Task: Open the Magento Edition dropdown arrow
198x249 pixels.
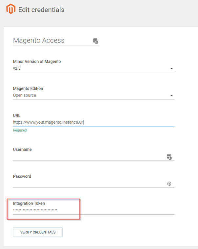Action: click(x=171, y=96)
